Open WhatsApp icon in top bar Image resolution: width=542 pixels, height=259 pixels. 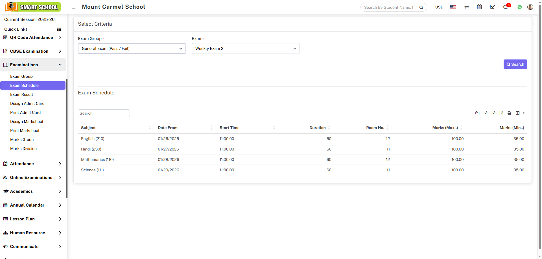[519, 7]
